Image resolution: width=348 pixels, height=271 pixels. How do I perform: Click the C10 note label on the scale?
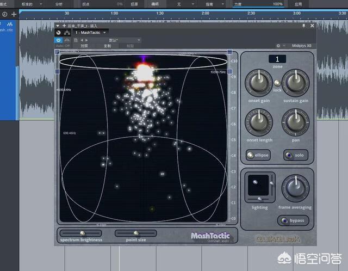(x=234, y=61)
